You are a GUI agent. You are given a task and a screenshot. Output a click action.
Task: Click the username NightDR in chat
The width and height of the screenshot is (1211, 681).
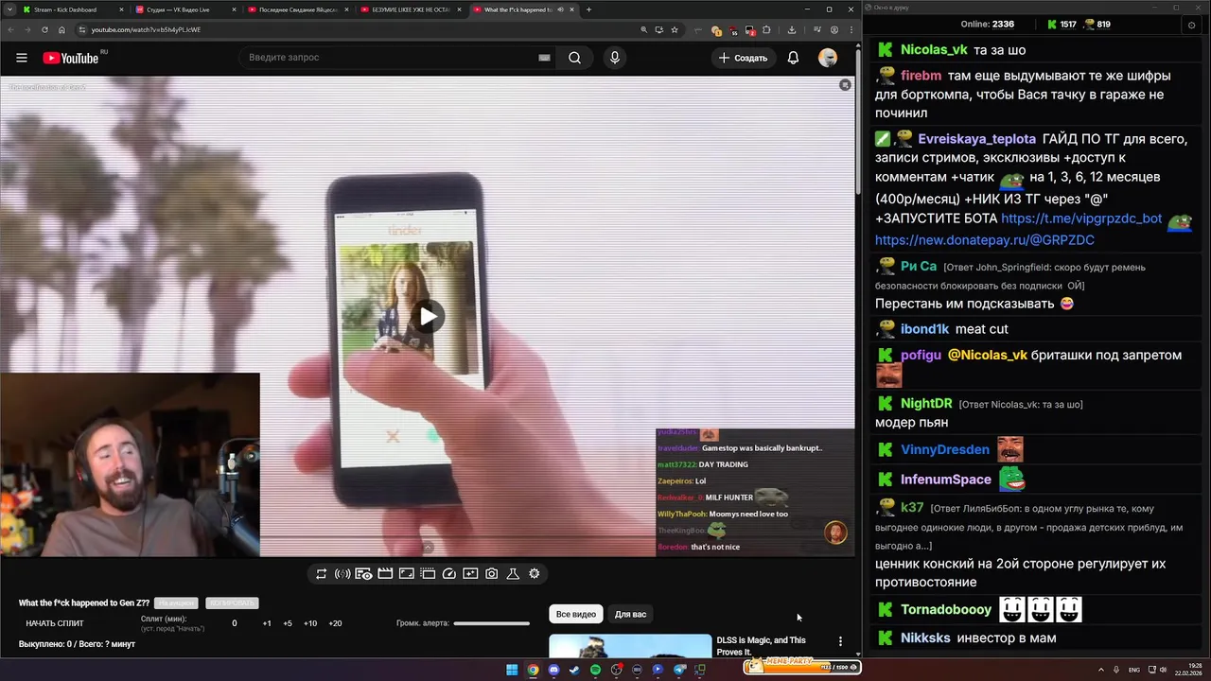tap(926, 403)
